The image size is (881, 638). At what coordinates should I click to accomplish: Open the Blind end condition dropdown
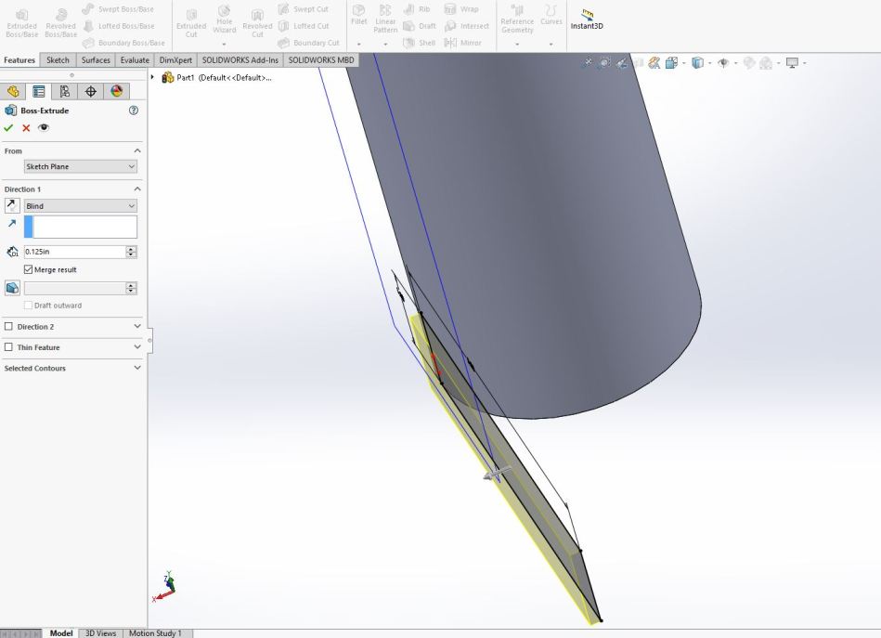point(80,205)
